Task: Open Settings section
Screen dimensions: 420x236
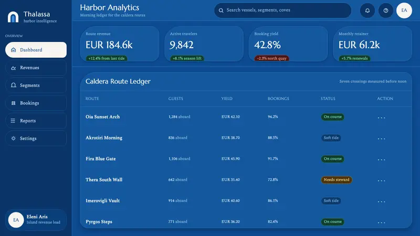Action: click(x=36, y=138)
